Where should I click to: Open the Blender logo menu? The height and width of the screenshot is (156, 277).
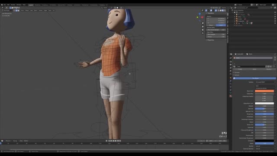point(2,5)
